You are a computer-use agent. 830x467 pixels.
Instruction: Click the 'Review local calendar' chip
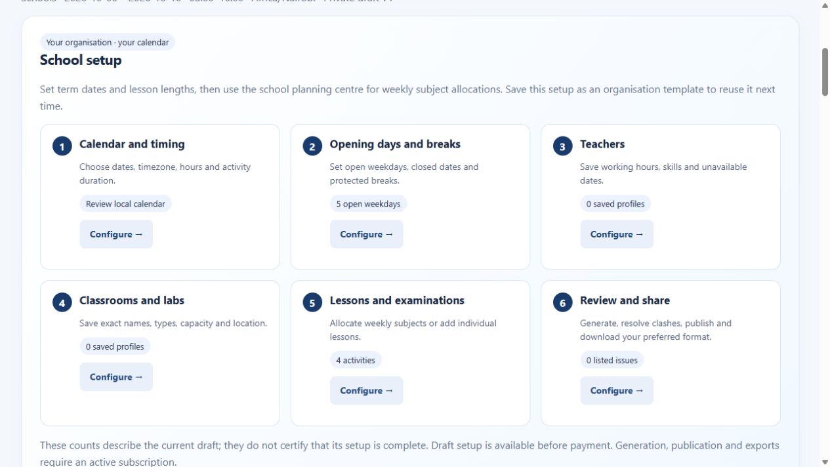click(125, 204)
